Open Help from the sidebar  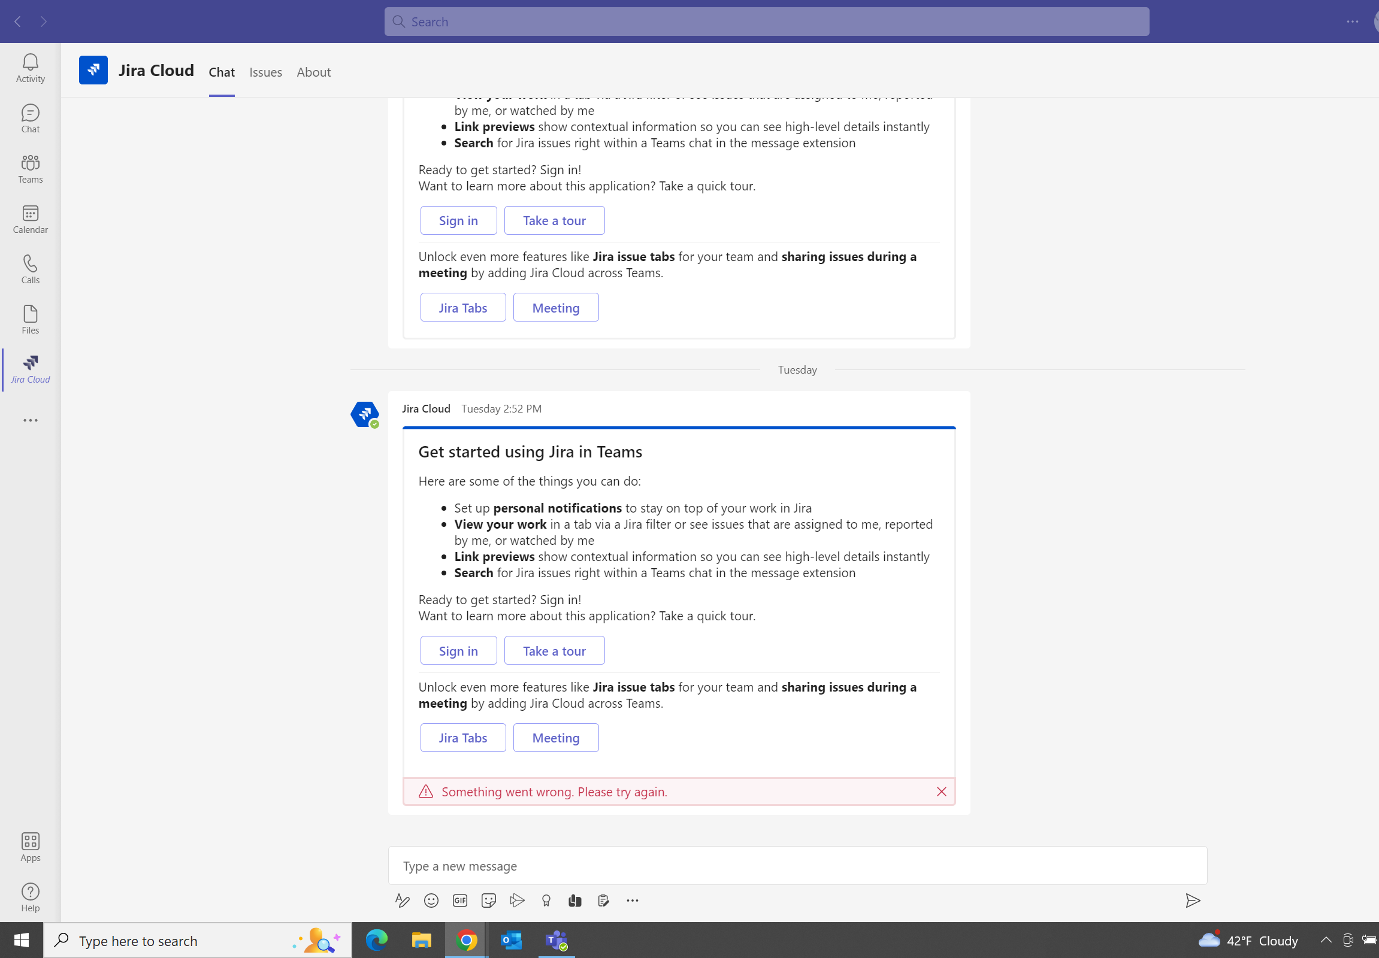tap(30, 898)
